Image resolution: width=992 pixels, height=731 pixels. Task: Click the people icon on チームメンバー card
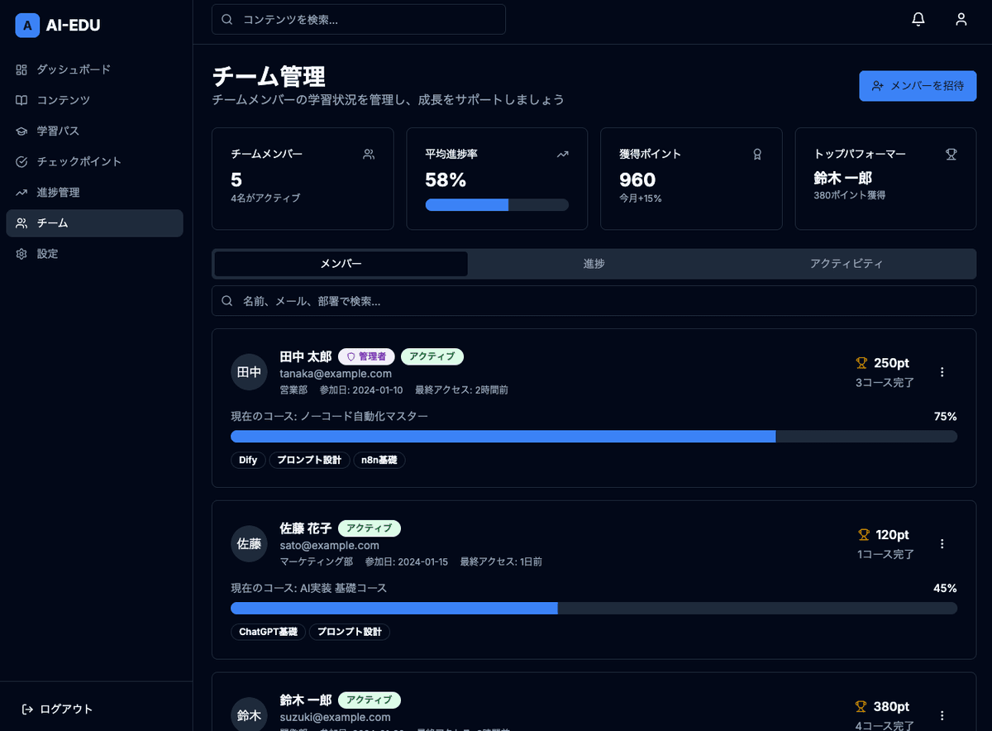tap(369, 154)
